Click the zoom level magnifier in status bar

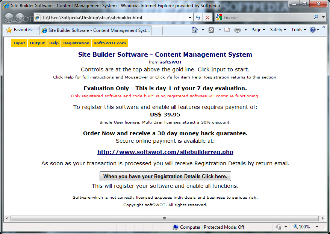coord(296,226)
